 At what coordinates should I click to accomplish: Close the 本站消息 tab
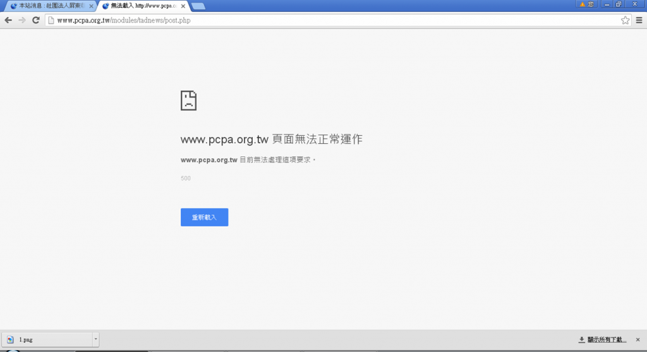[91, 6]
